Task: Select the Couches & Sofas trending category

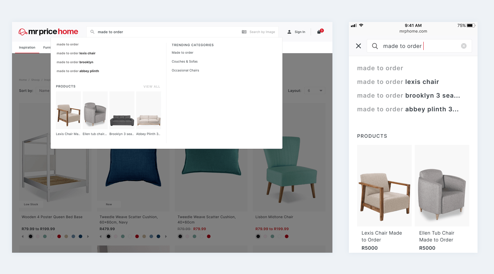Action: click(x=185, y=61)
